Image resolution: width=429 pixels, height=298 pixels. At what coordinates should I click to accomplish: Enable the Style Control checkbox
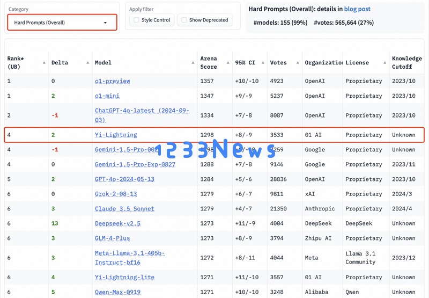pyautogui.click(x=136, y=20)
